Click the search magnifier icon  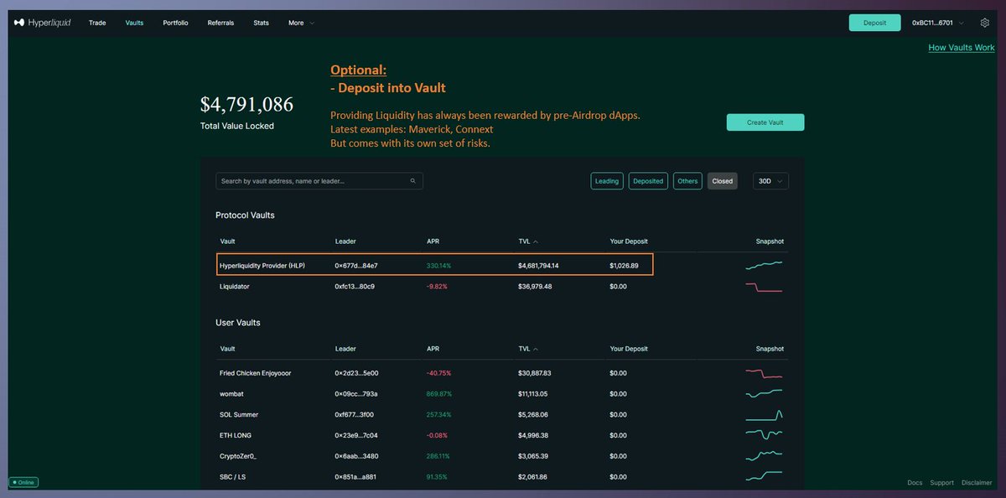click(412, 180)
